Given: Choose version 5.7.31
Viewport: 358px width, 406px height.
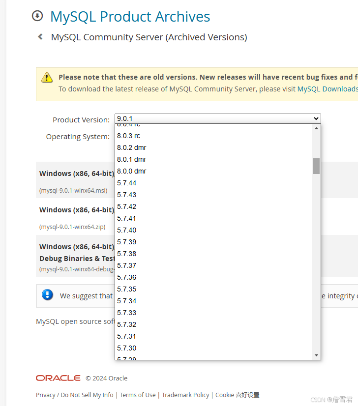Looking at the screenshot, I should pyautogui.click(x=214, y=336).
